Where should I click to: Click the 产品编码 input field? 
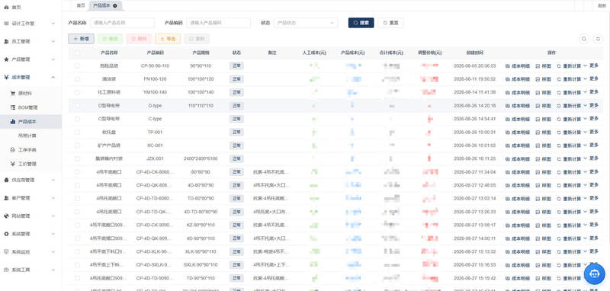point(219,23)
